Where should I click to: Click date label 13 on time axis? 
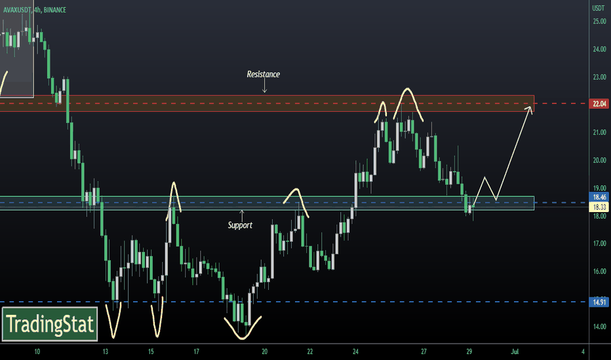[x=105, y=351]
